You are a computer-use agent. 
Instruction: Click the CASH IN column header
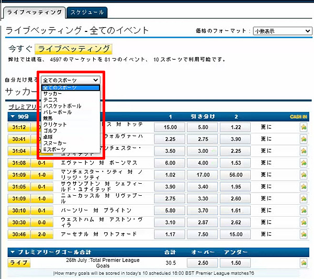point(298,117)
